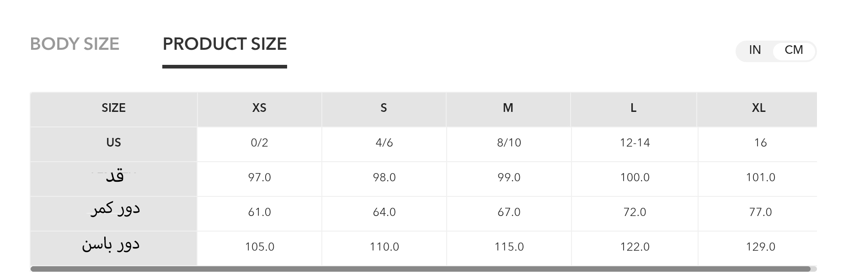The height and width of the screenshot is (274, 854).
Task: Click the US row label
Action: 113,143
